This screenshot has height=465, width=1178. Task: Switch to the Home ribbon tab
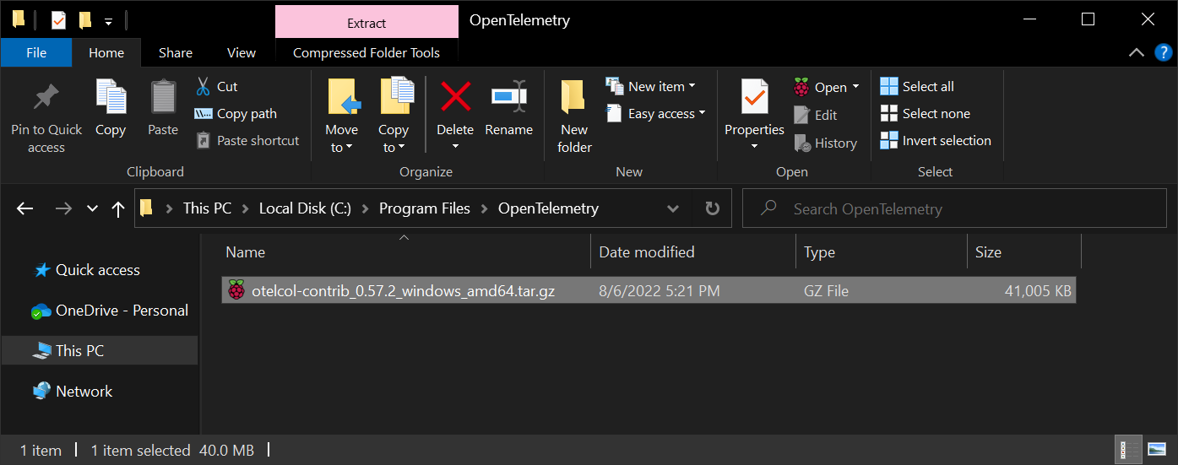106,52
